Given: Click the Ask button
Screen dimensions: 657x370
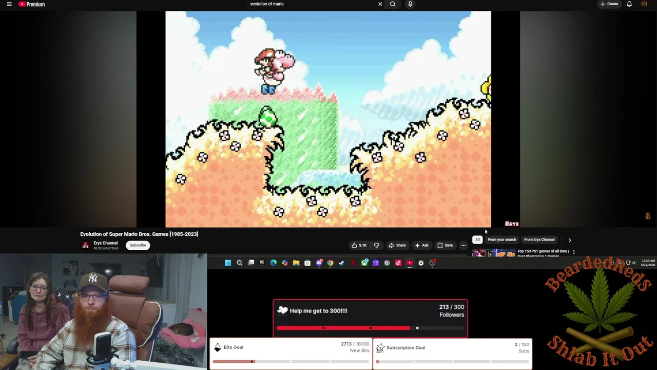Looking at the screenshot, I should coord(421,245).
